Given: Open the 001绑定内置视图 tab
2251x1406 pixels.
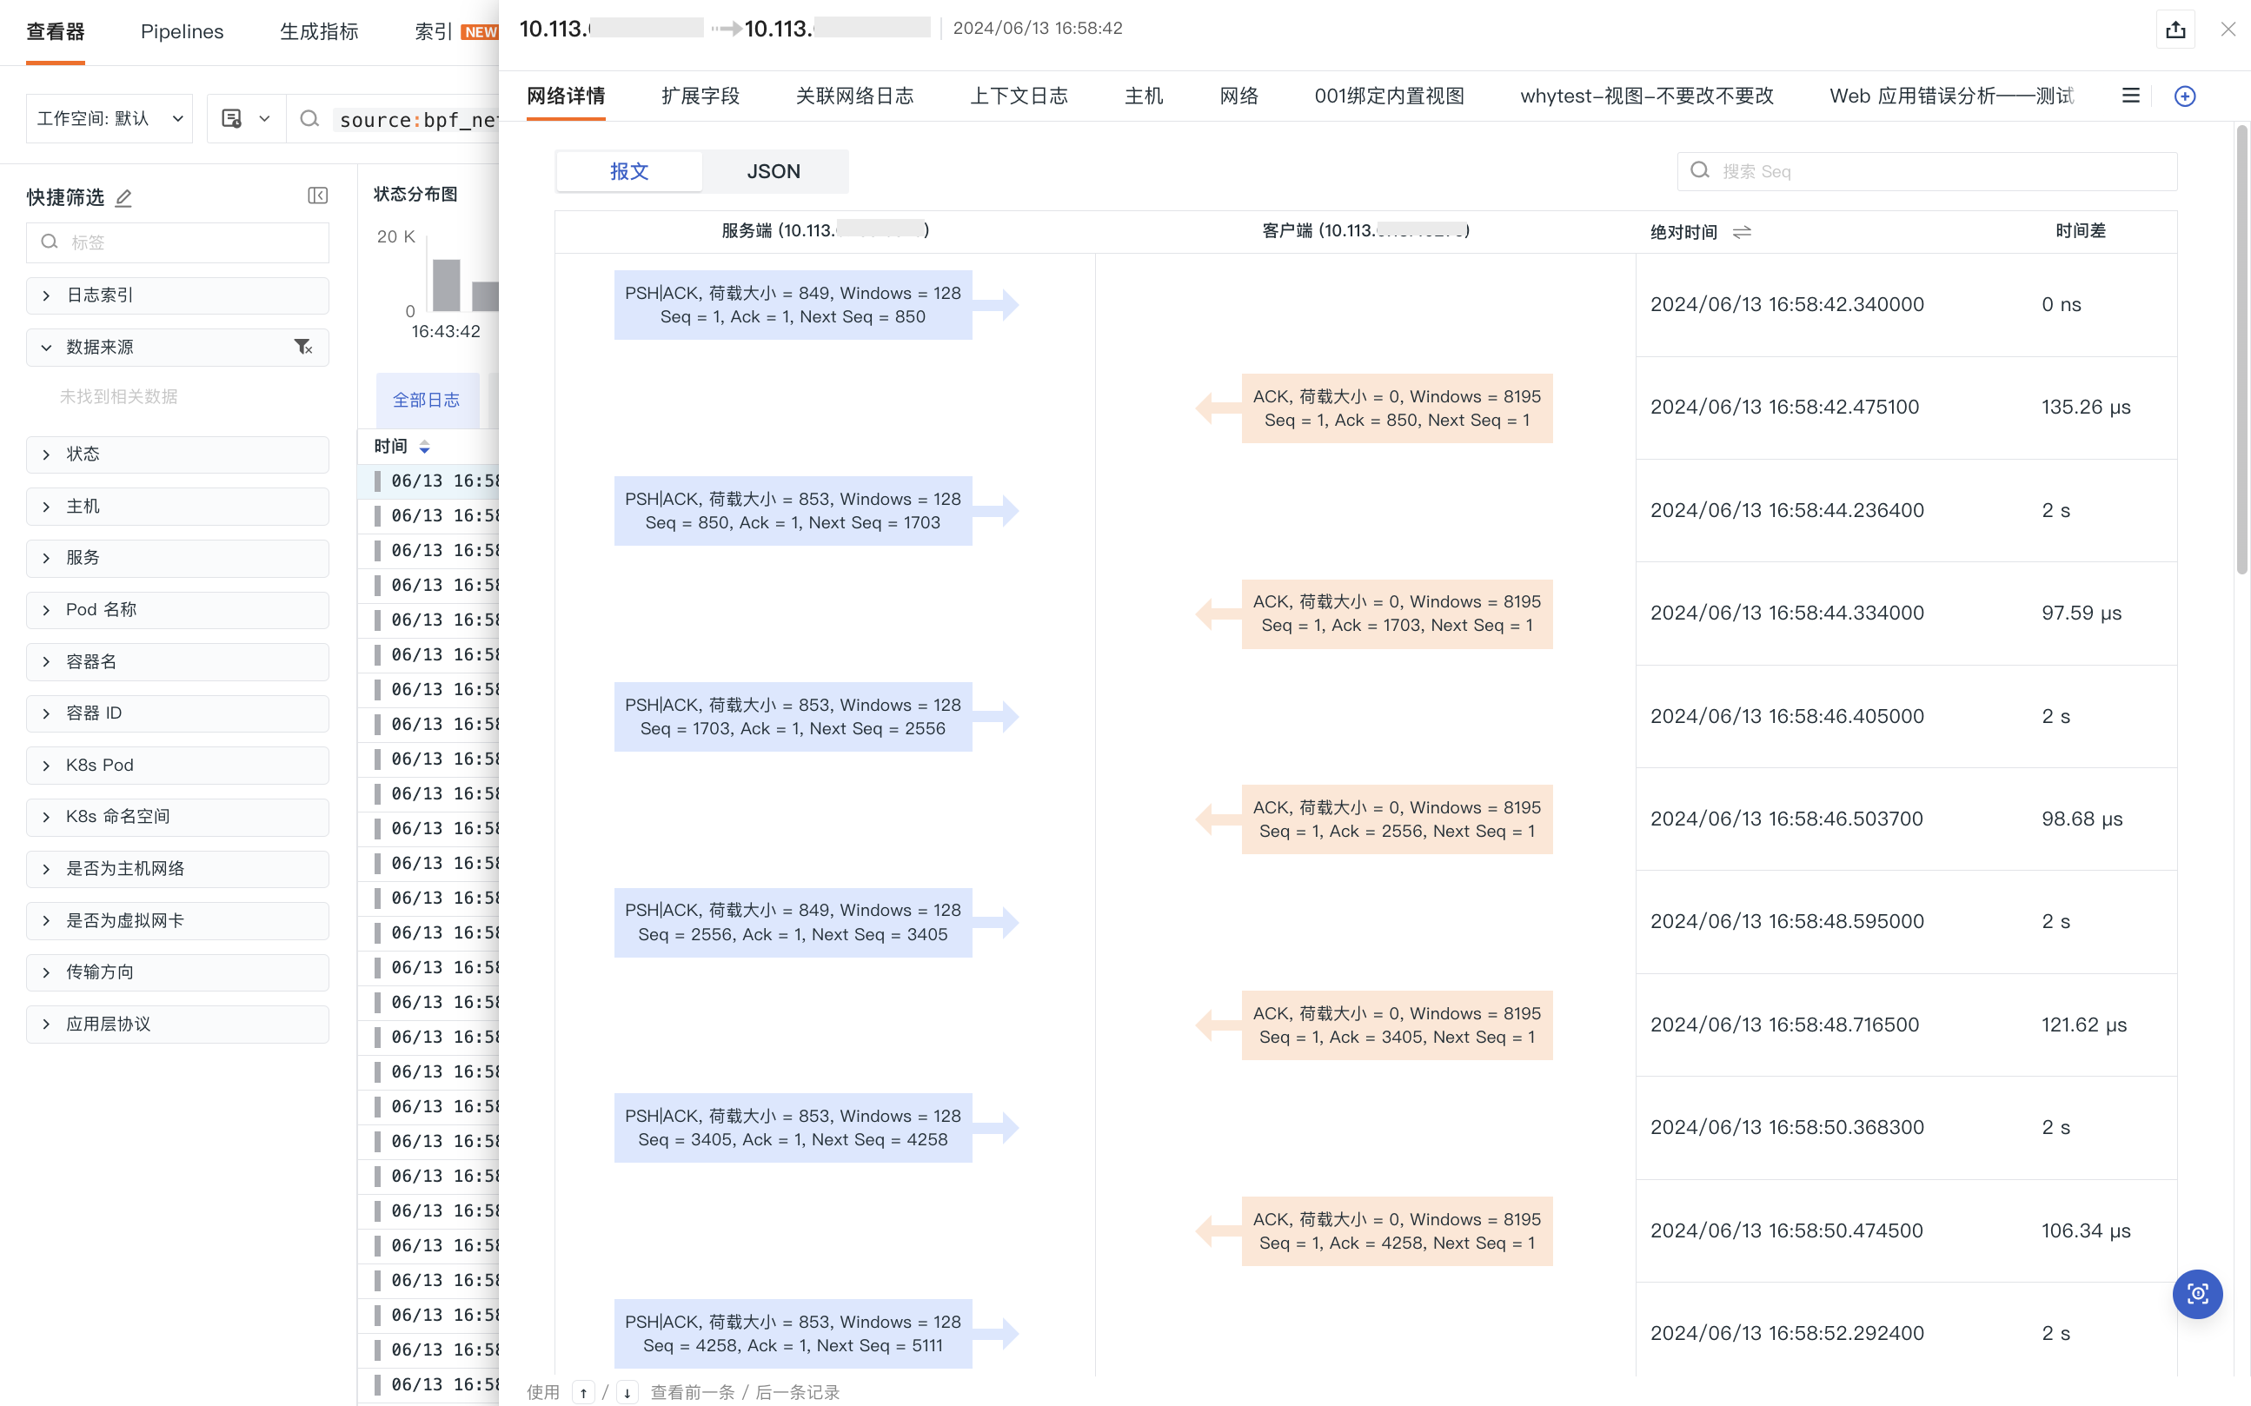Looking at the screenshot, I should click(x=1389, y=96).
